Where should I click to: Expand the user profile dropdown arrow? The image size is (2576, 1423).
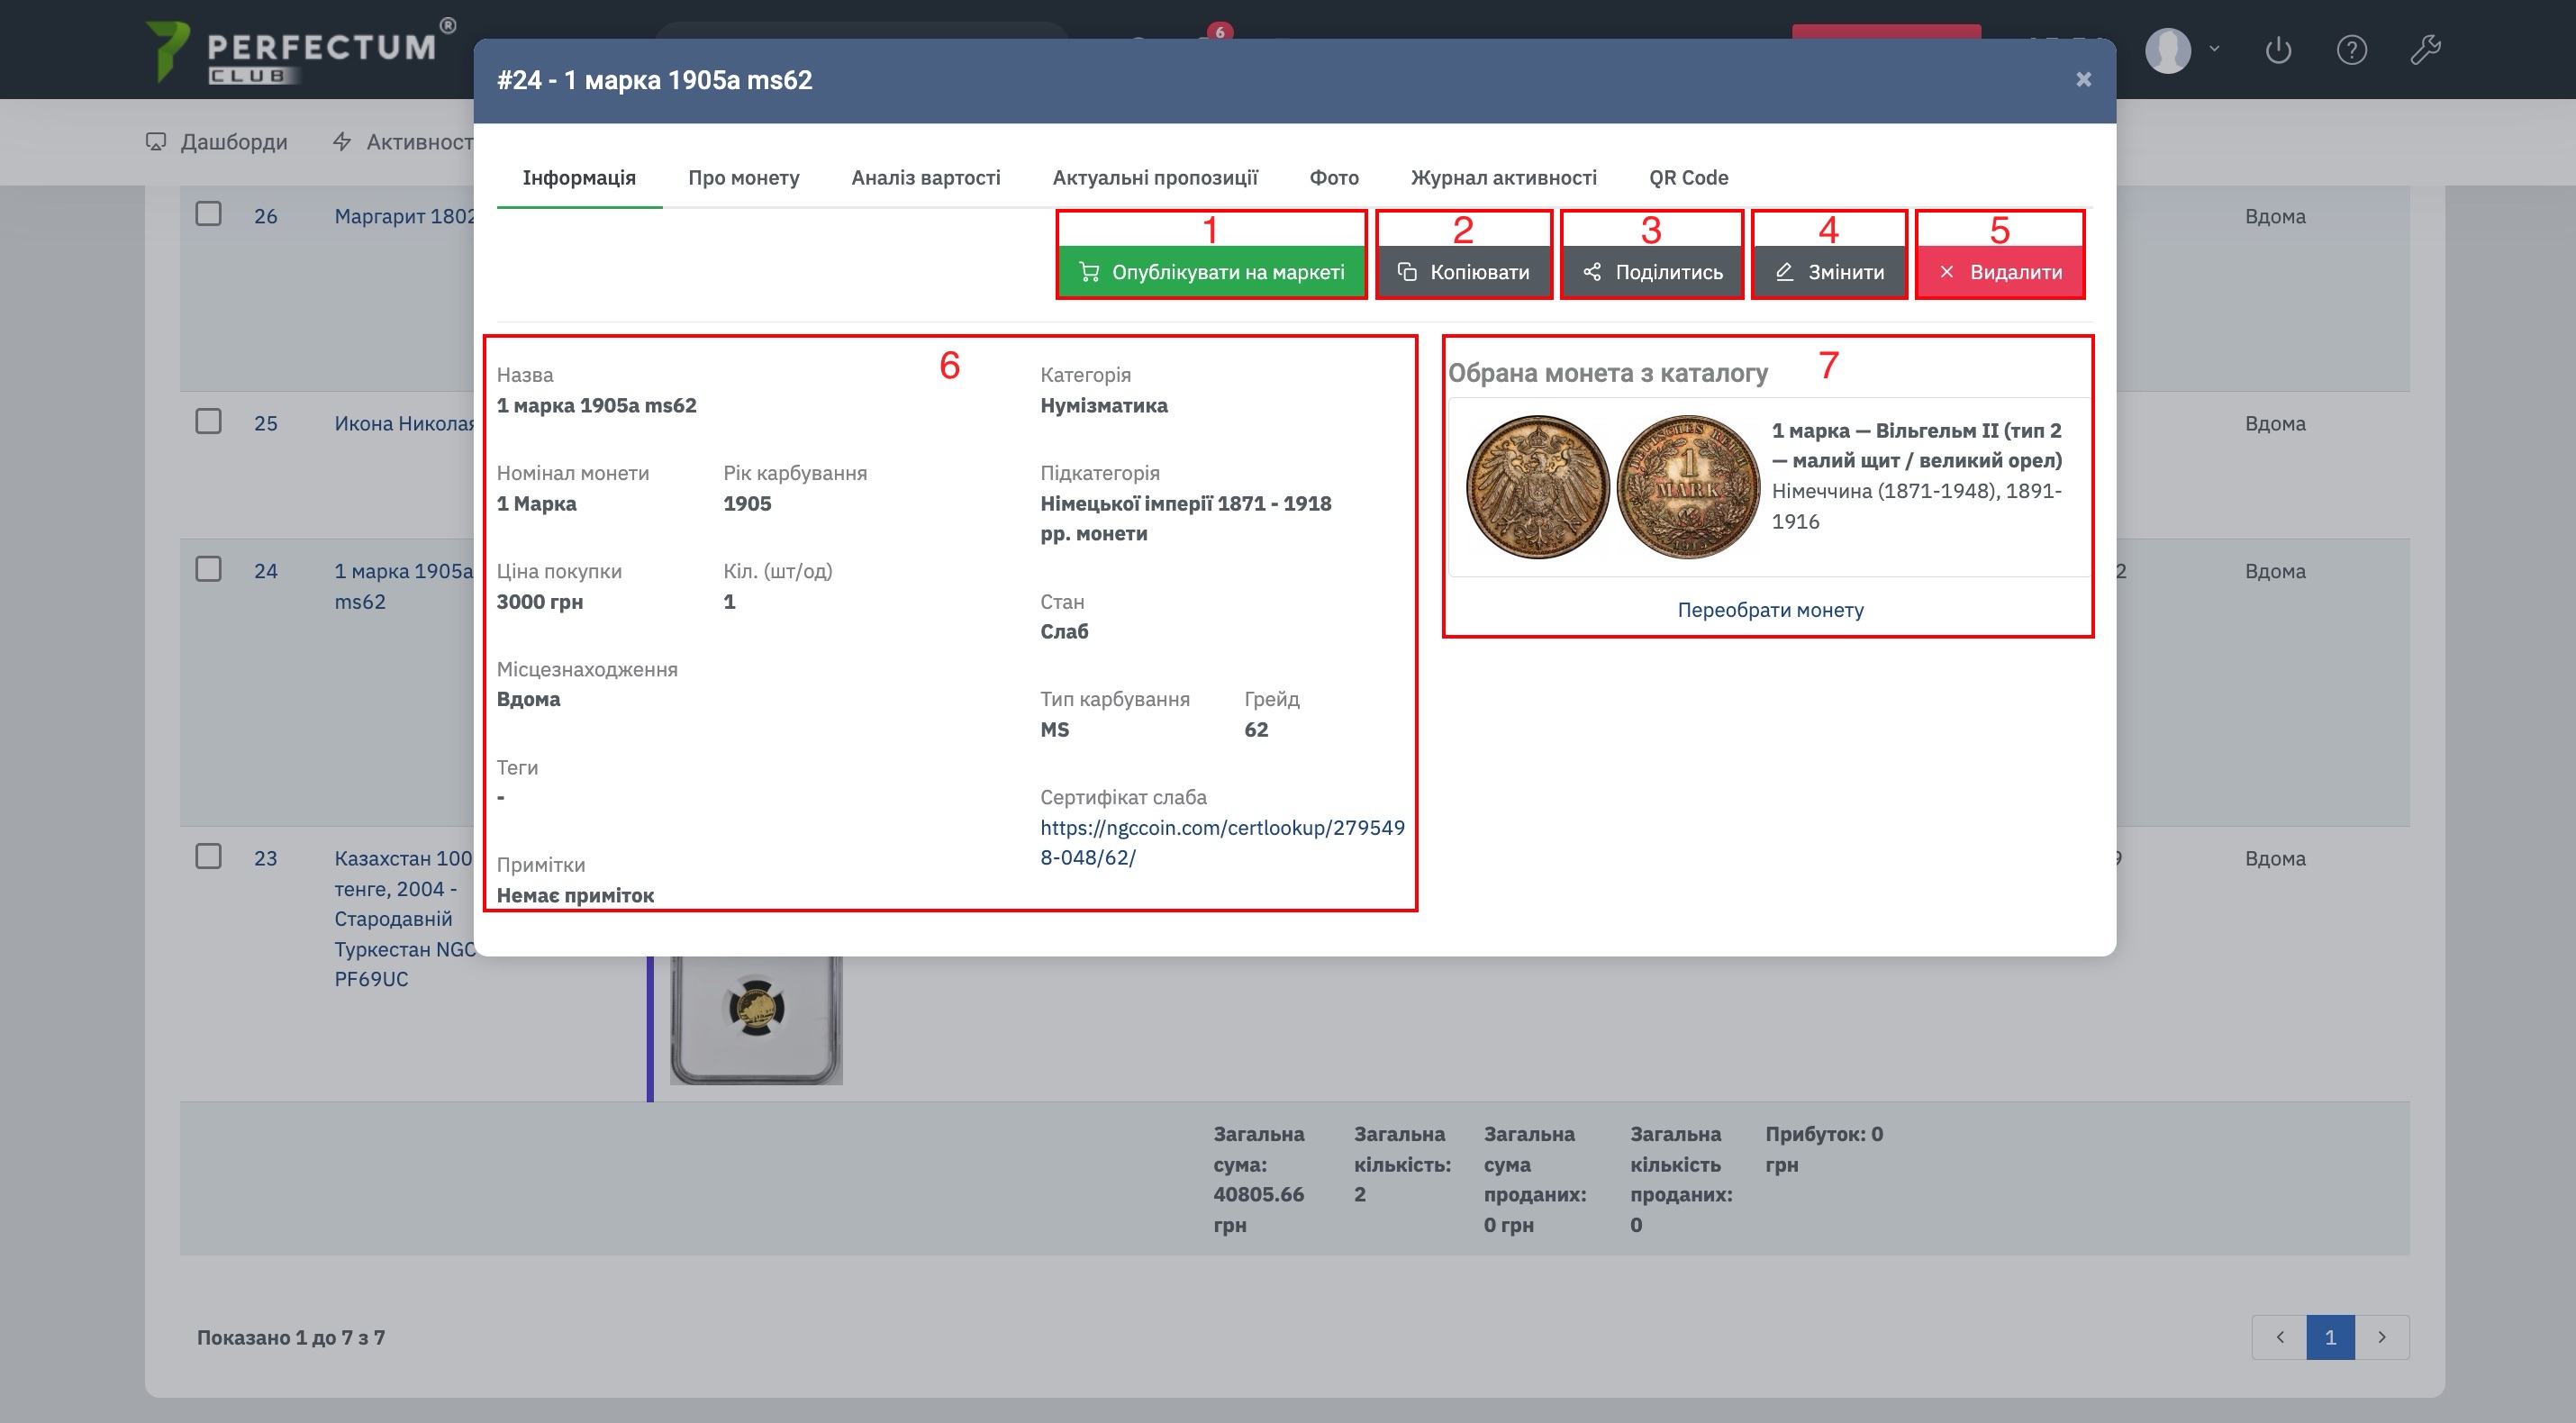click(x=2214, y=48)
